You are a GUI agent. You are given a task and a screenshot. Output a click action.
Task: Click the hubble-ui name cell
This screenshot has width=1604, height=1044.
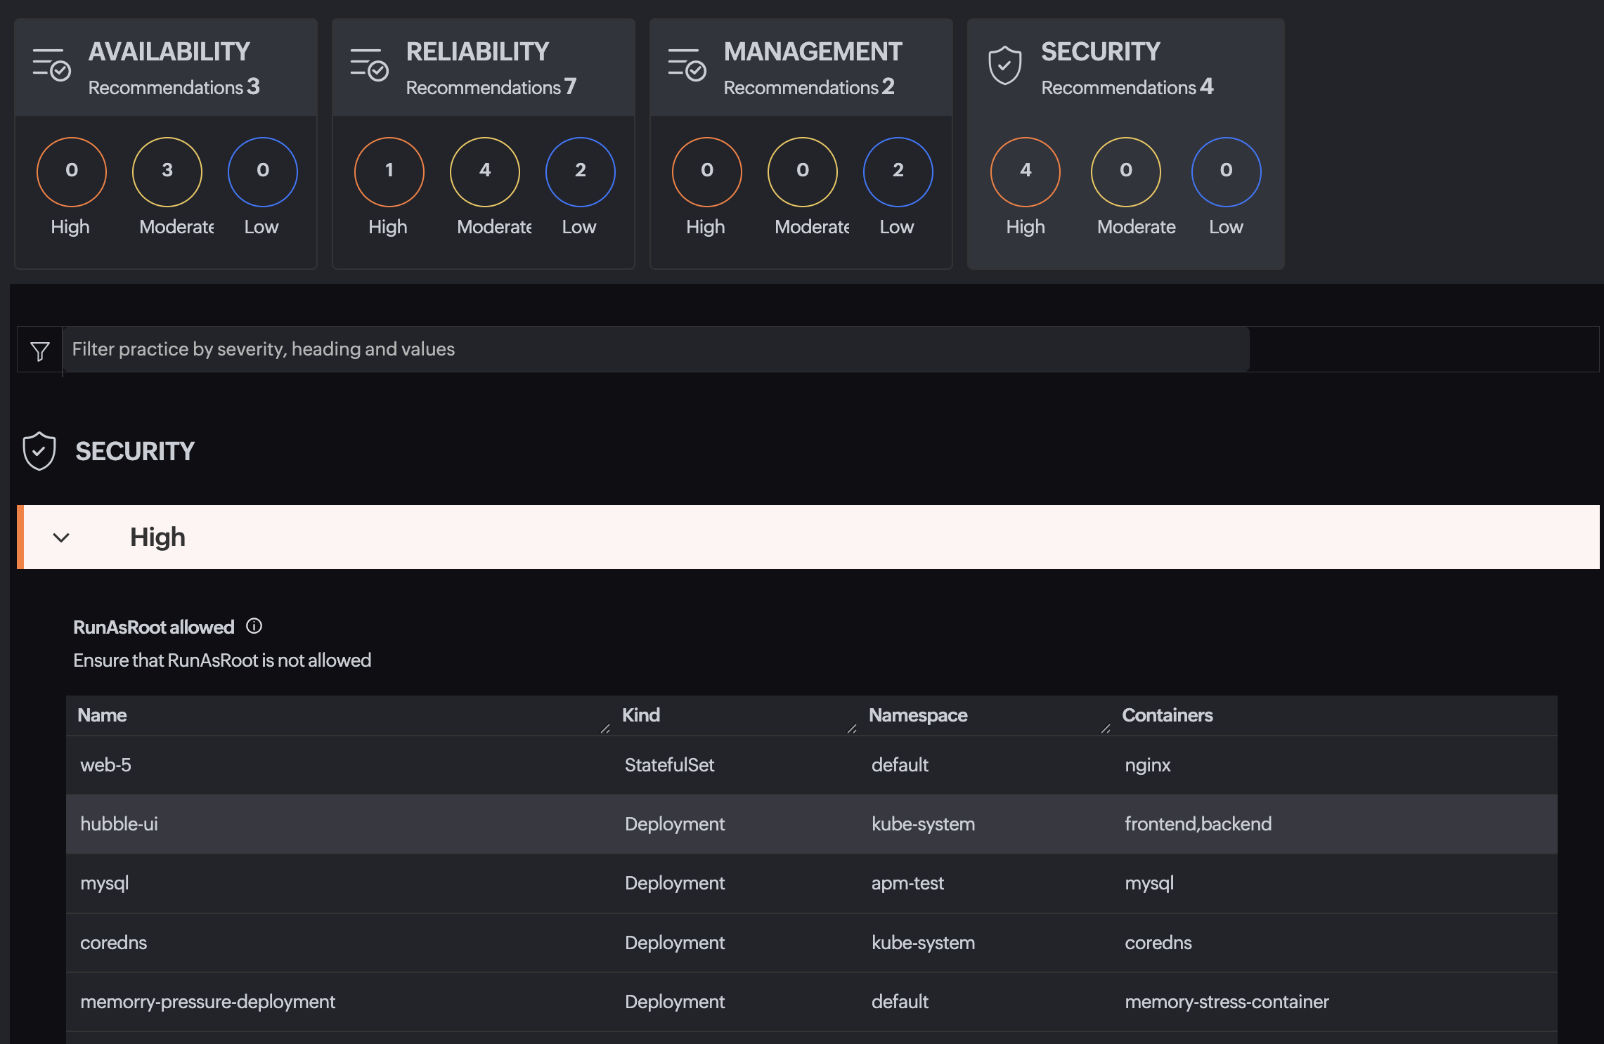coord(119,824)
